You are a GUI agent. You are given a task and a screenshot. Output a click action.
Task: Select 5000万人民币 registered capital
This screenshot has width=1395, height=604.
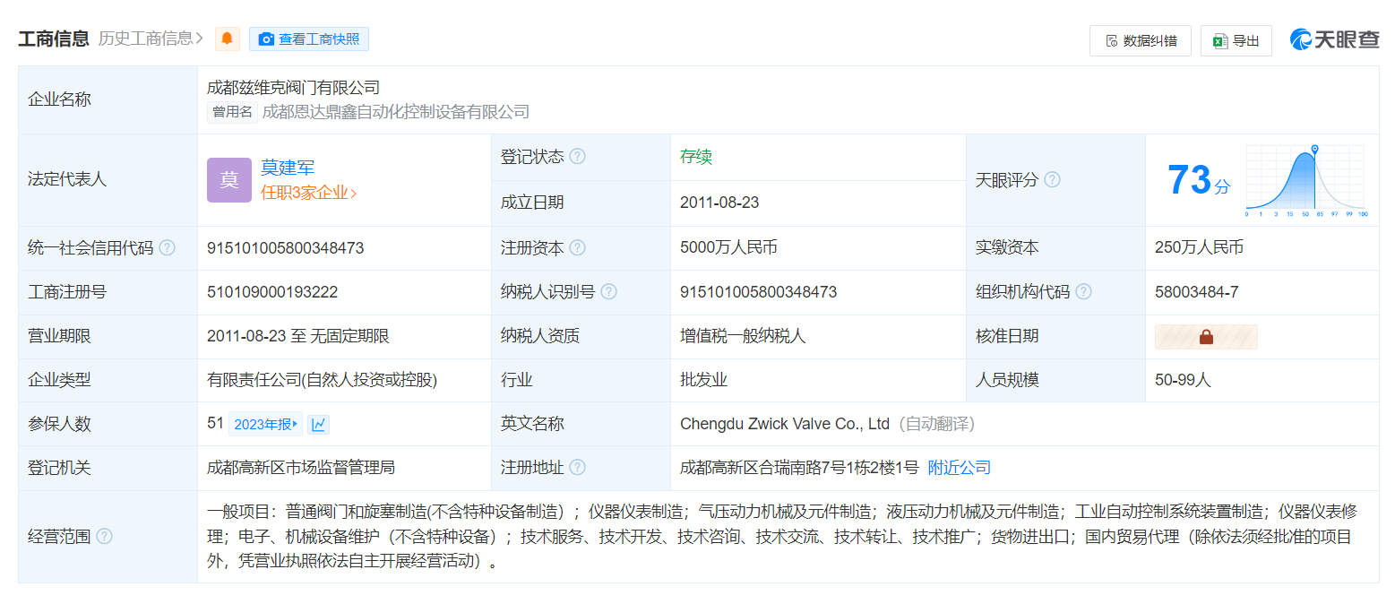(x=728, y=248)
